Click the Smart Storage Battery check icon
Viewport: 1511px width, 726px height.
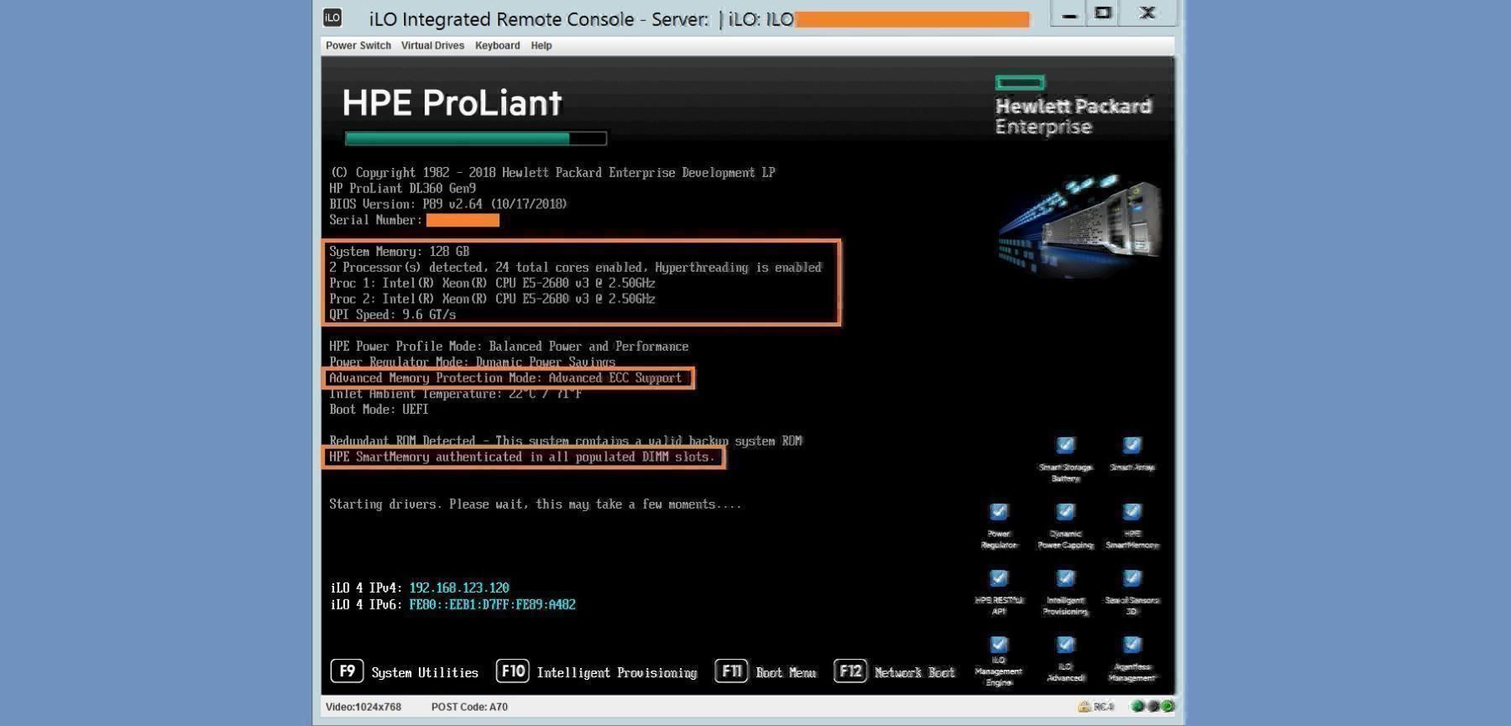1065,445
